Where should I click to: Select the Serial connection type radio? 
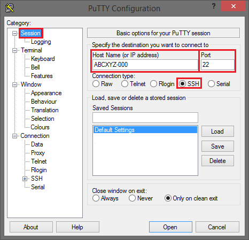tap(211, 84)
